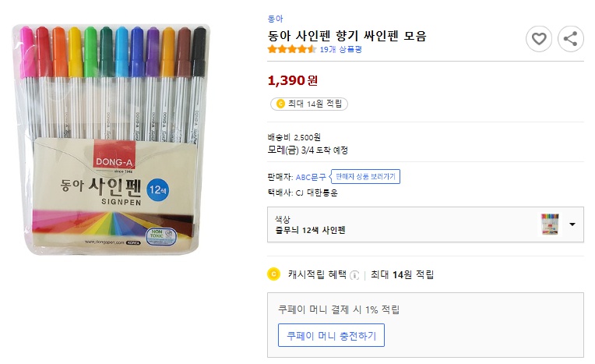Click the heart wishlist icon
Image resolution: width=595 pixels, height=364 pixels.
539,38
